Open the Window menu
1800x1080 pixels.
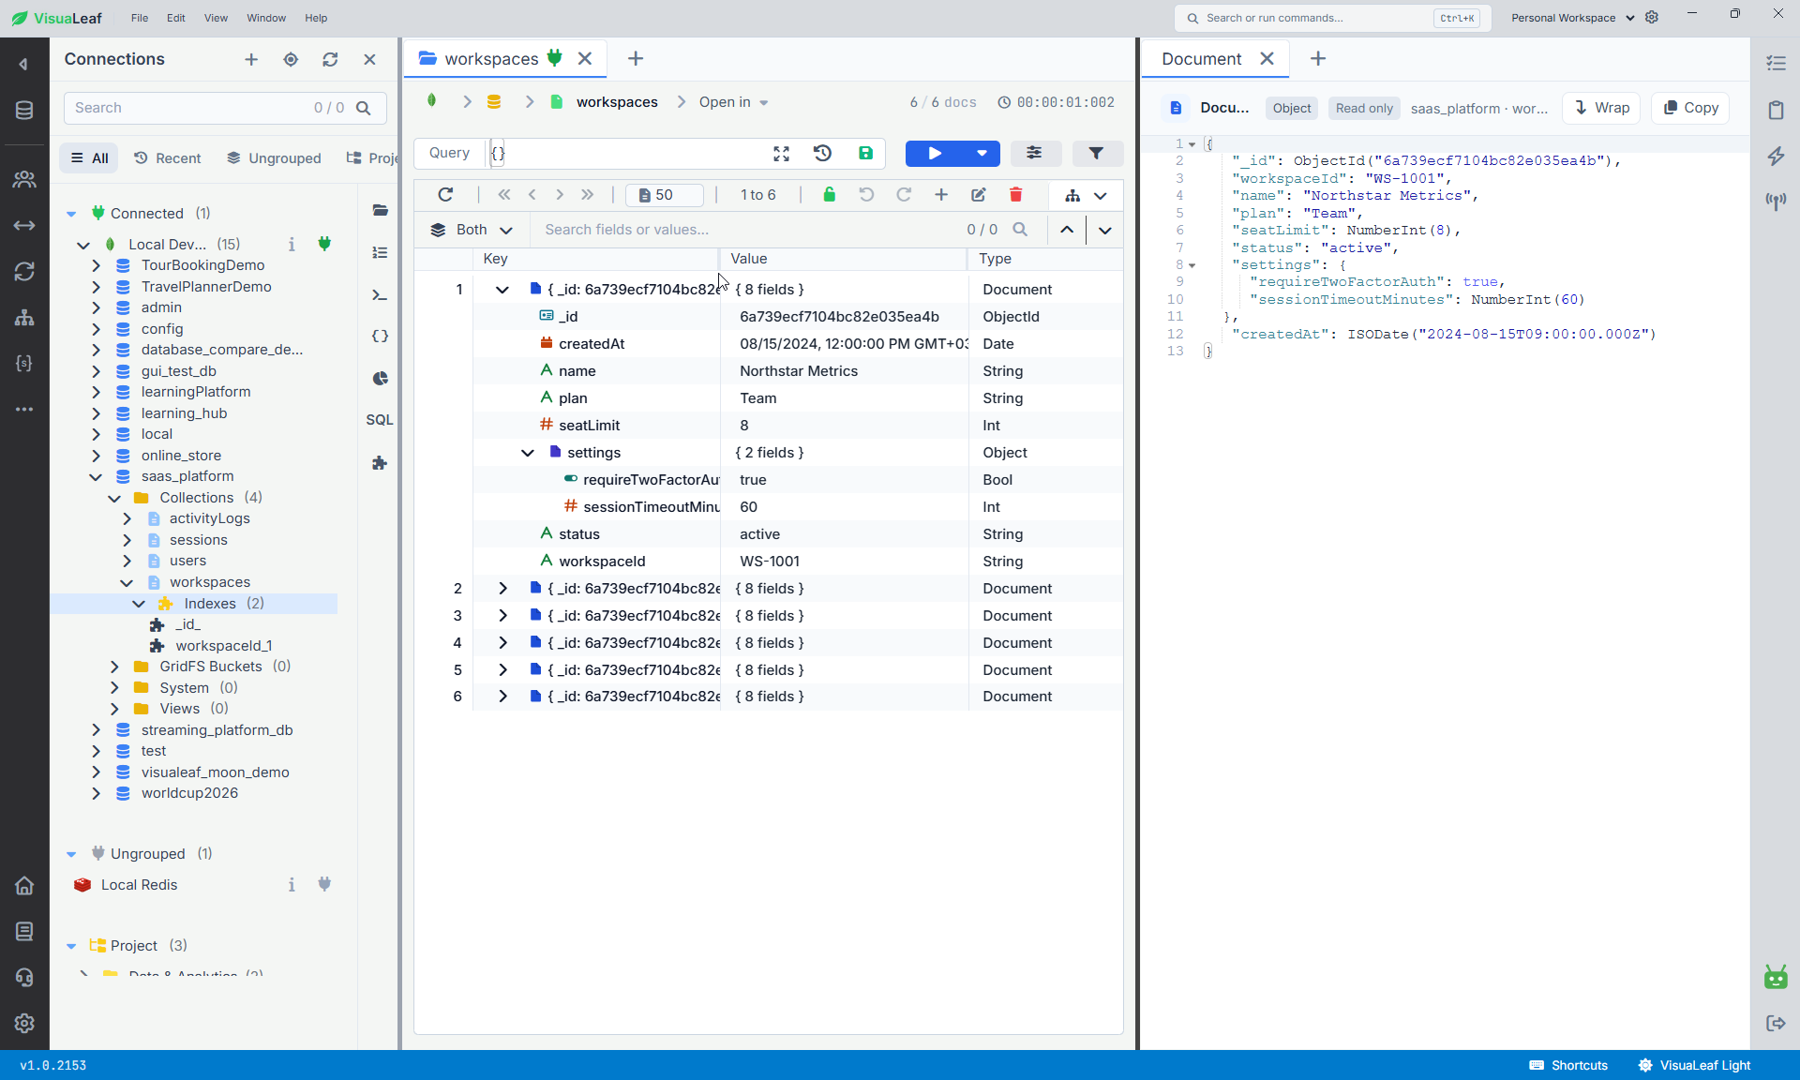tap(266, 18)
